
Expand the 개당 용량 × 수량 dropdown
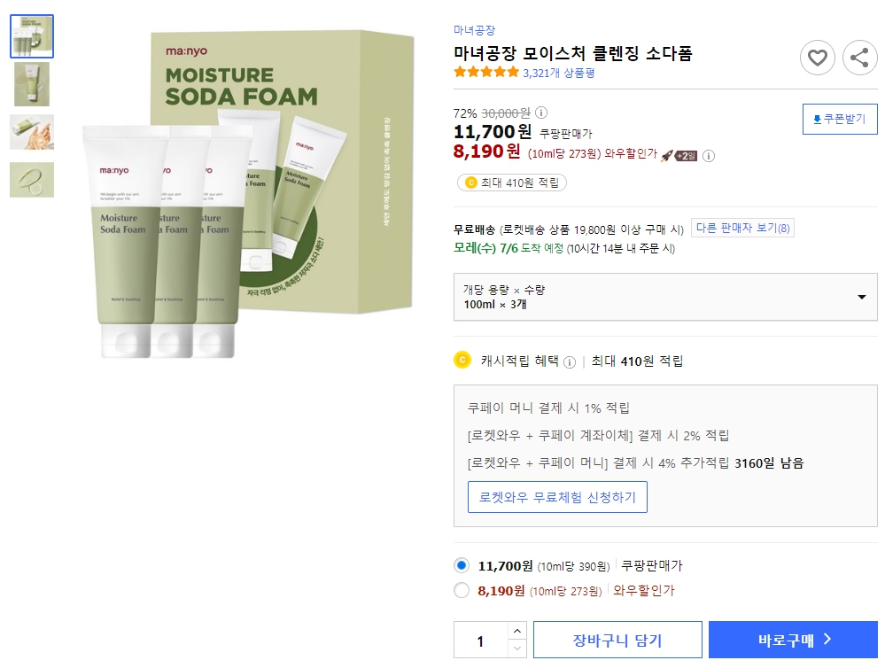tap(858, 297)
